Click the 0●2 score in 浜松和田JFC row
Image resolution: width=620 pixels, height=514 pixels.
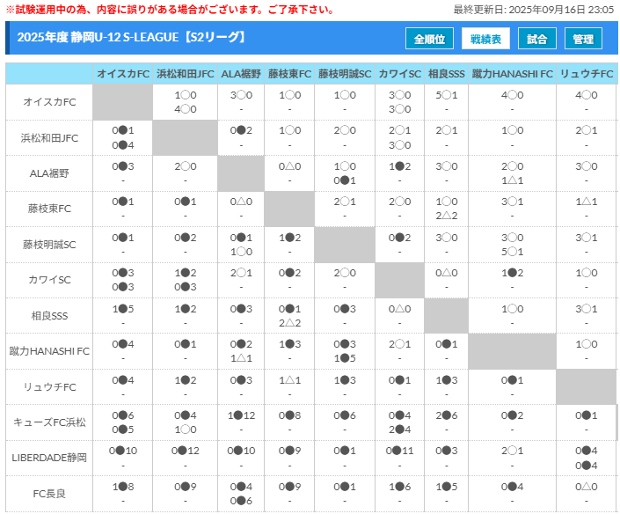coord(241,130)
